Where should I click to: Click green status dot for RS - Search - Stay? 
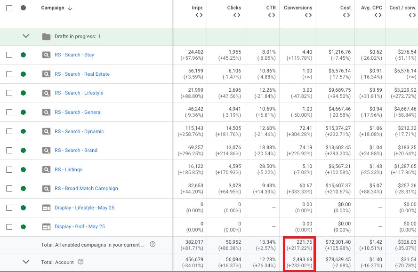tap(24, 55)
